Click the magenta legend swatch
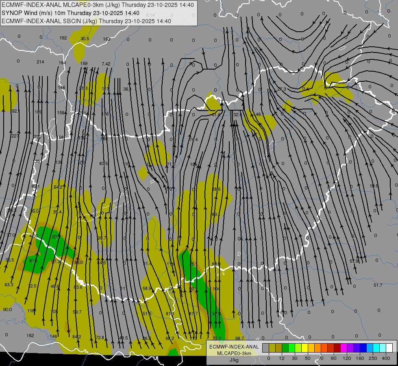The width and height of the screenshot is (398, 366). tap(344, 348)
